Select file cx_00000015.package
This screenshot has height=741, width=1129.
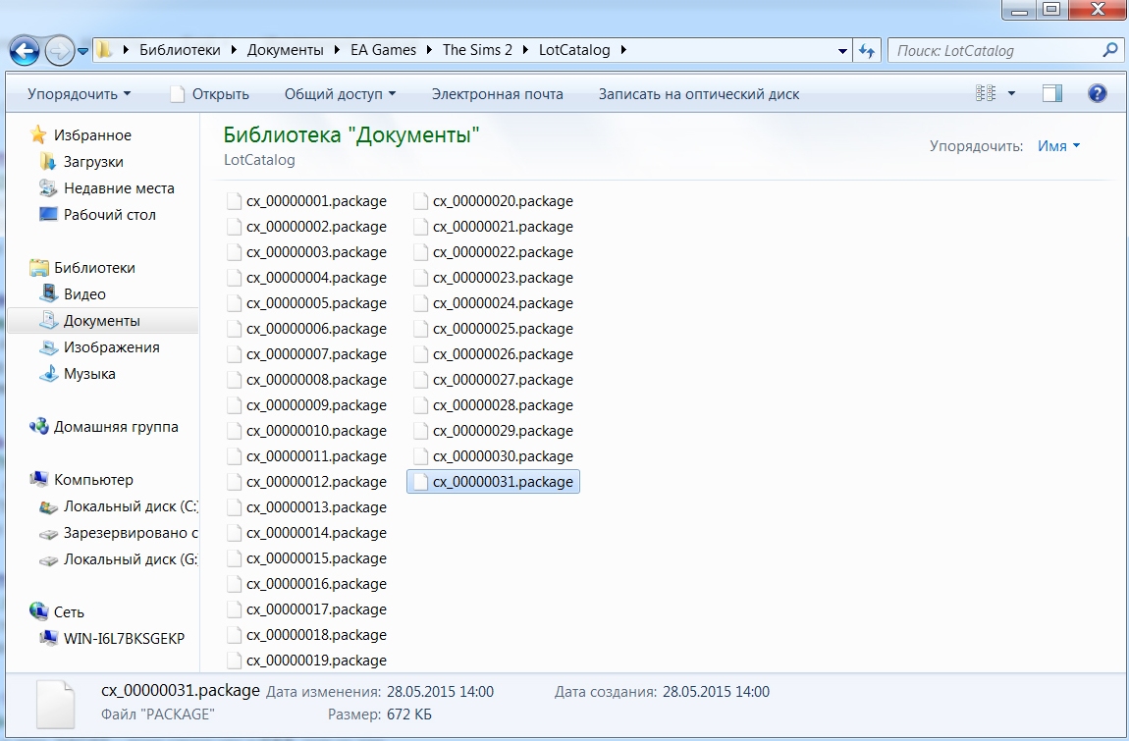(x=316, y=558)
